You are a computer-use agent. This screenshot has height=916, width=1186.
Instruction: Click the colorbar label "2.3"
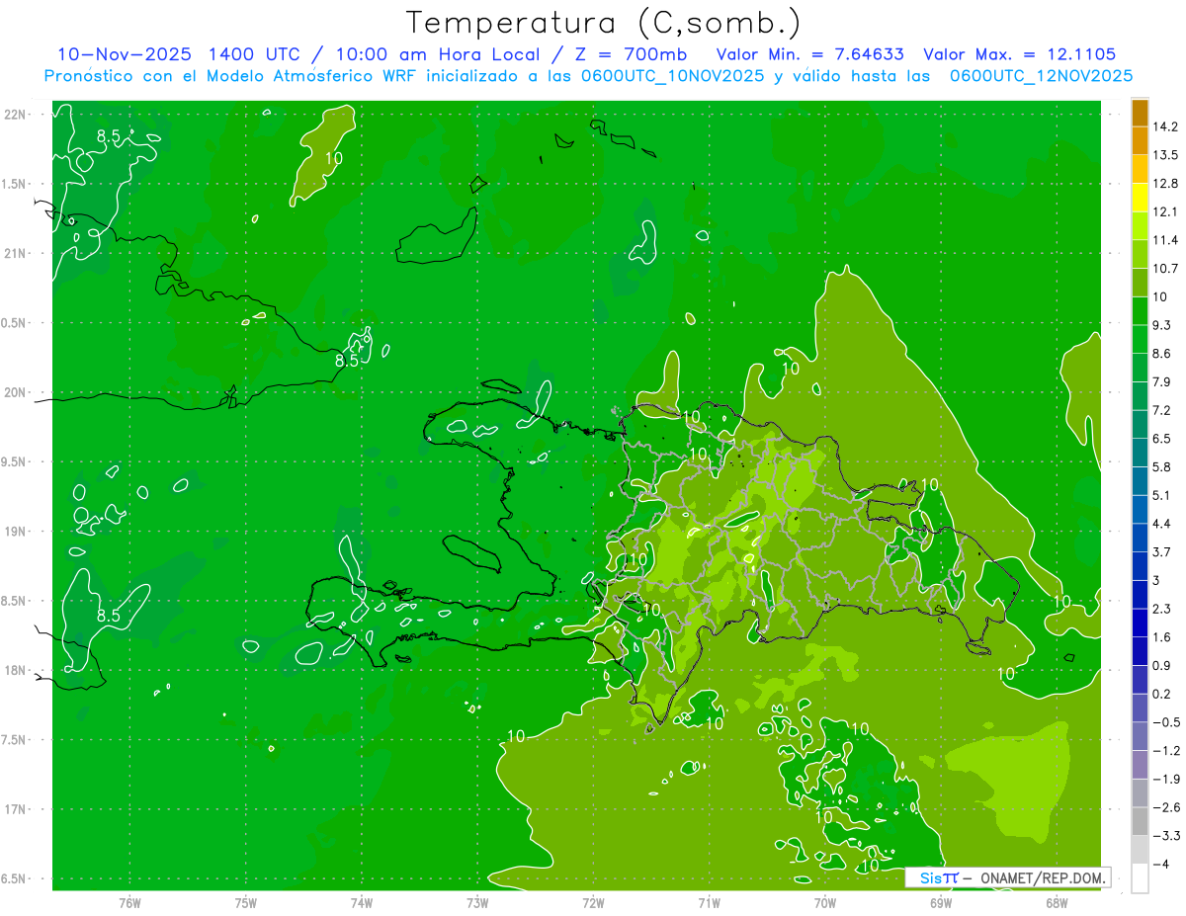1163,609
